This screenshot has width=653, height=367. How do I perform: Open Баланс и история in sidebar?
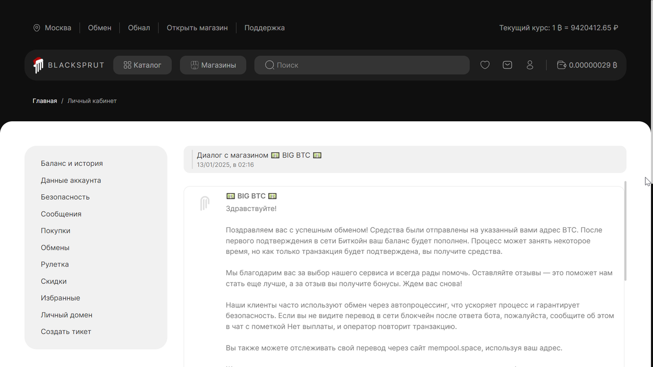tap(72, 164)
